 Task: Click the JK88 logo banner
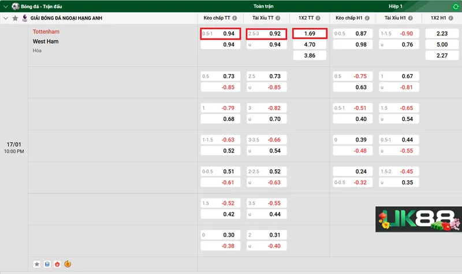coord(416,220)
